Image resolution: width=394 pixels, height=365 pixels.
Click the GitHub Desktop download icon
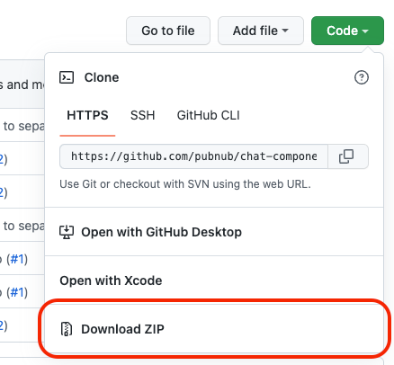pyautogui.click(x=67, y=232)
